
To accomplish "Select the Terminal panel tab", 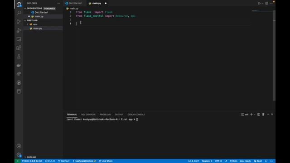I will (72, 115).
